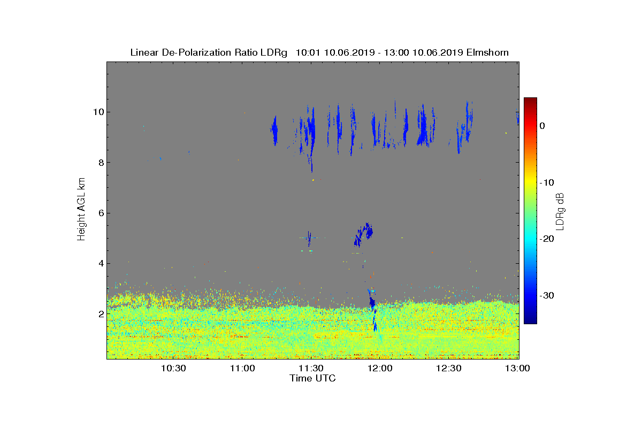Click the Height AGL km axis title

(x=81, y=210)
